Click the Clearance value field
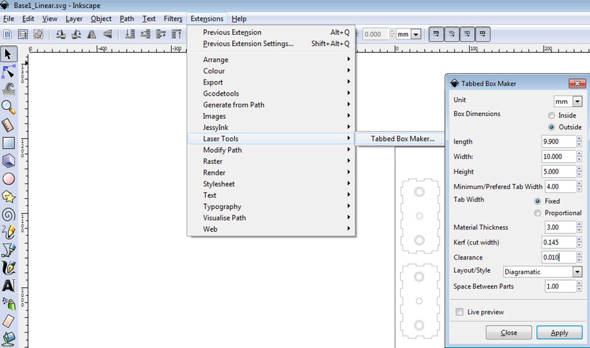This screenshot has width=590, height=348. 559,257
